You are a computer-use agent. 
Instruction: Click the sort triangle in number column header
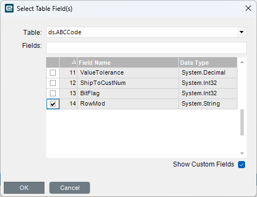click(x=74, y=62)
